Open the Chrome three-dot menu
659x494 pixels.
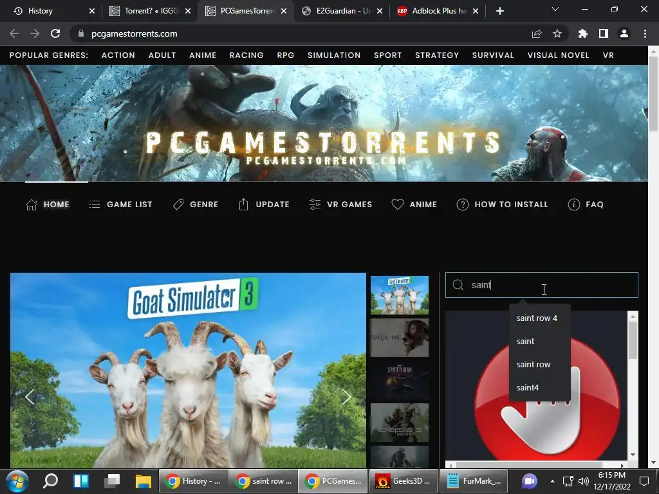(645, 33)
